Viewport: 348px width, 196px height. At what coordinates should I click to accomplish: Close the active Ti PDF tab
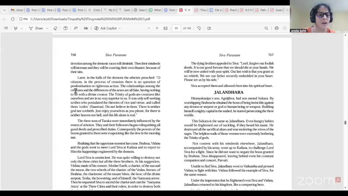tap(189, 10)
